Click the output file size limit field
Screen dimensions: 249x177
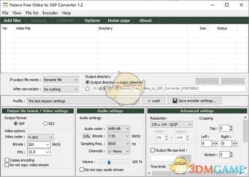click(164, 158)
